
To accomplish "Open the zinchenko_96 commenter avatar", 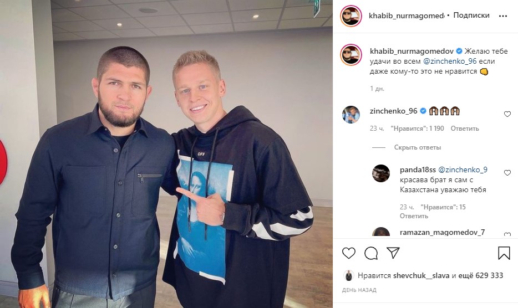I will [351, 115].
